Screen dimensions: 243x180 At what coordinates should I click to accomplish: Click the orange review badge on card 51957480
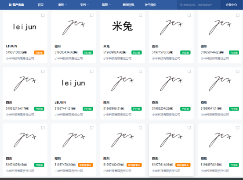[x=134, y=165]
